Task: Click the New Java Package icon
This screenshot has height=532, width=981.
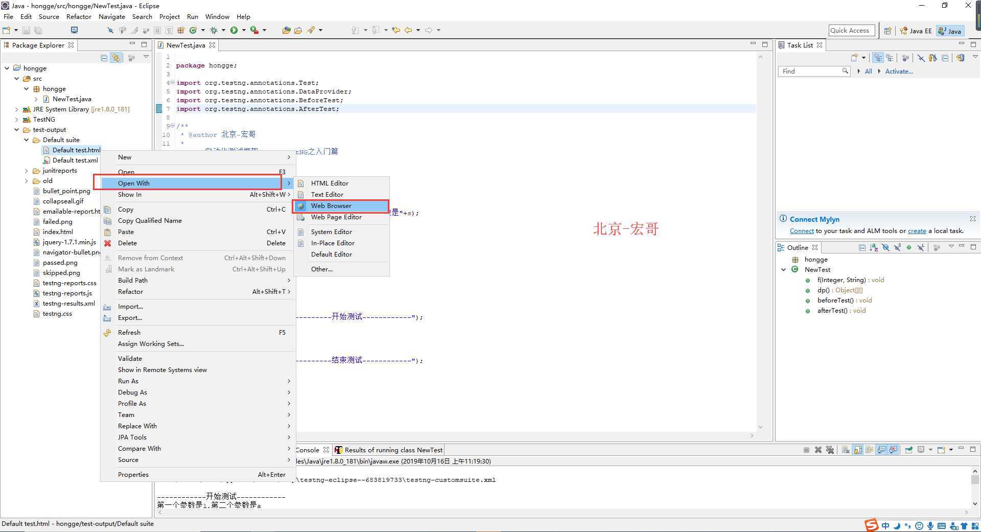Action: (181, 30)
